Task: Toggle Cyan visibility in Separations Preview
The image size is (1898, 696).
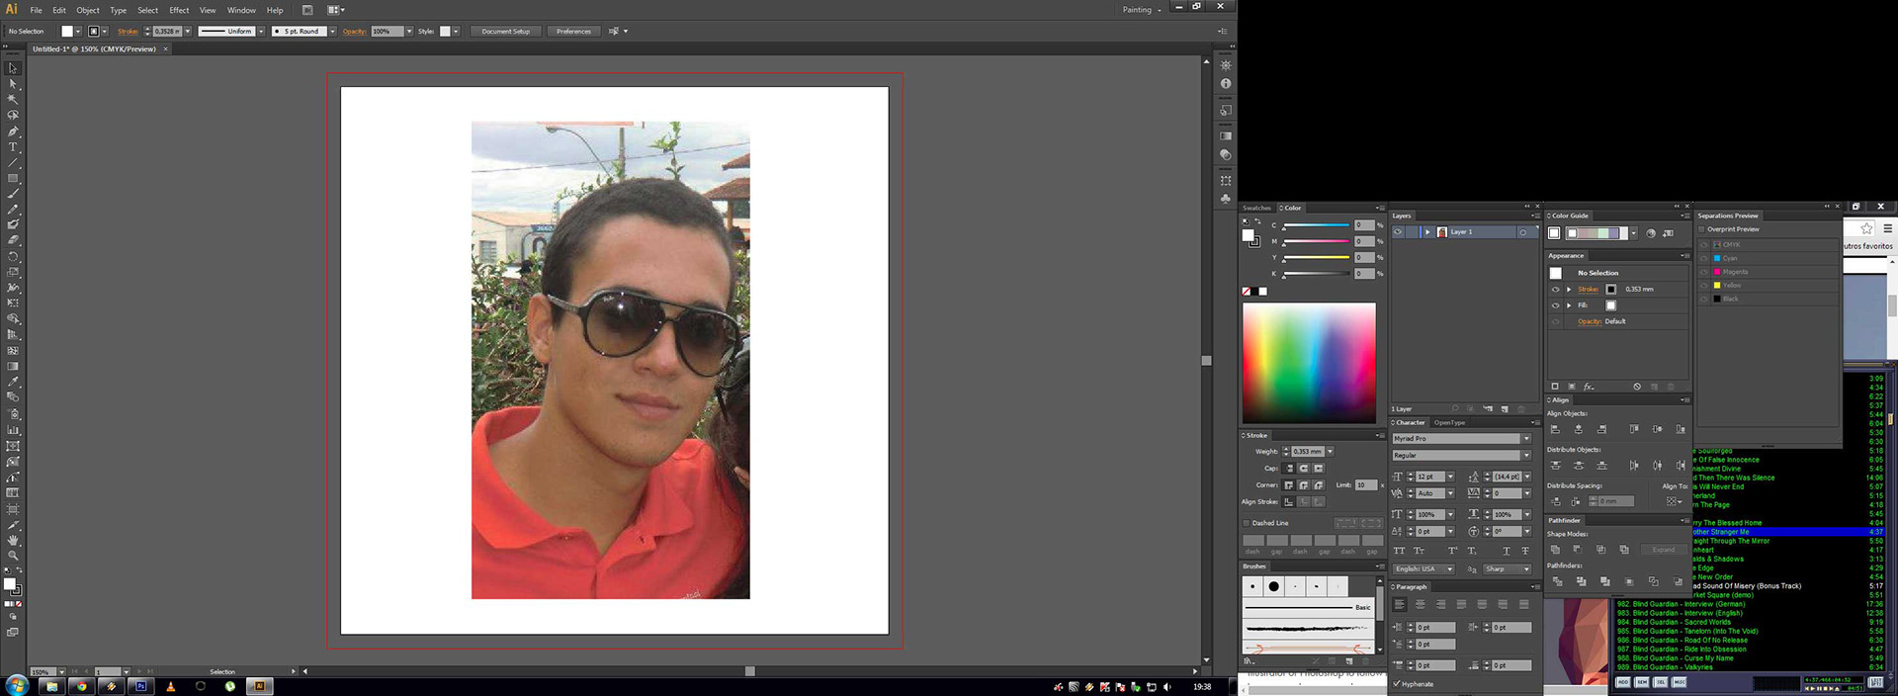Action: [1704, 258]
